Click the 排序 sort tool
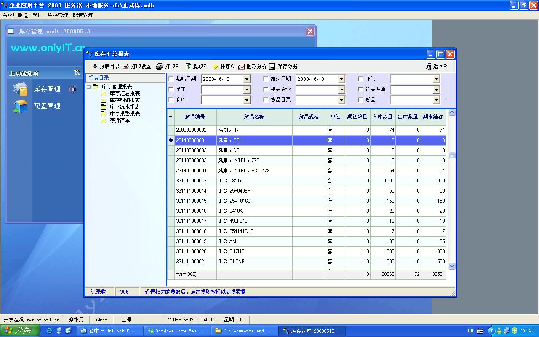539x337 pixels. [216, 67]
